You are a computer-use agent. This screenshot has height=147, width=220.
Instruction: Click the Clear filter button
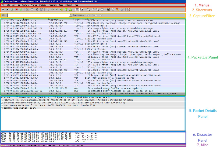88,15
